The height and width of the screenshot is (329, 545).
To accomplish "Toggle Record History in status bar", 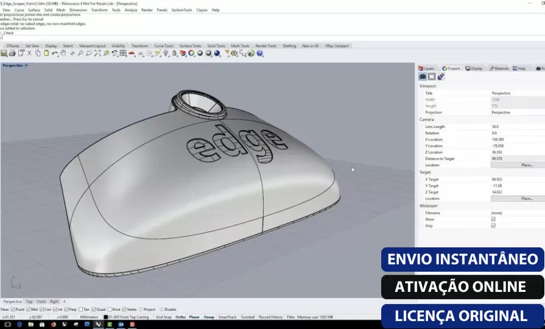I will pos(271,317).
